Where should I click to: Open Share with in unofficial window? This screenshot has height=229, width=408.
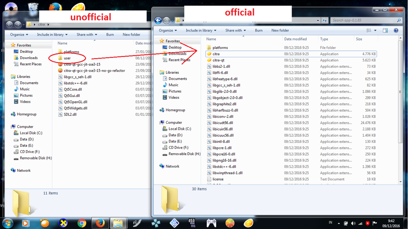87,35
